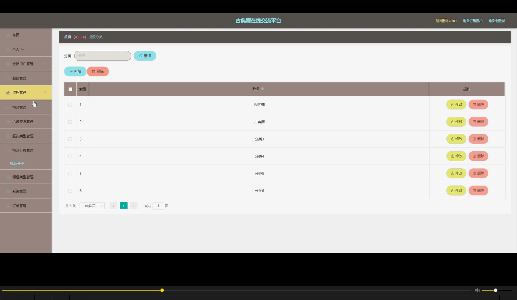
Task: Click 删除 for the 现代舞 row
Action: [478, 104]
